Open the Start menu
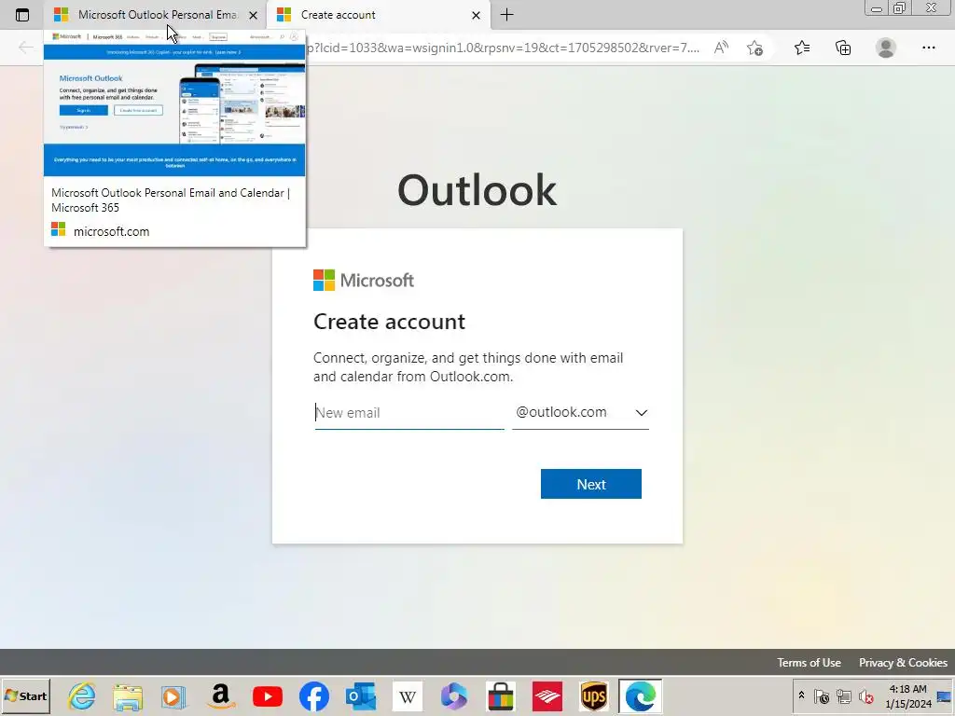The height and width of the screenshot is (716, 955). (25, 695)
